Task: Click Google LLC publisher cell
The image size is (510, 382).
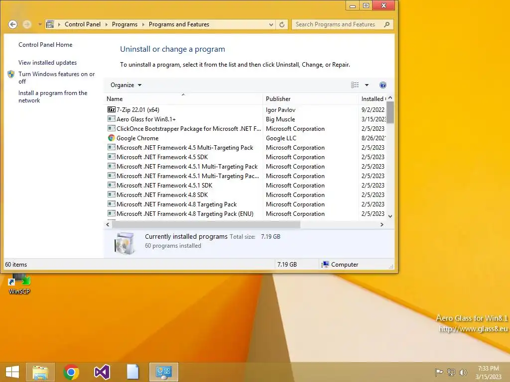Action: pyautogui.click(x=281, y=138)
